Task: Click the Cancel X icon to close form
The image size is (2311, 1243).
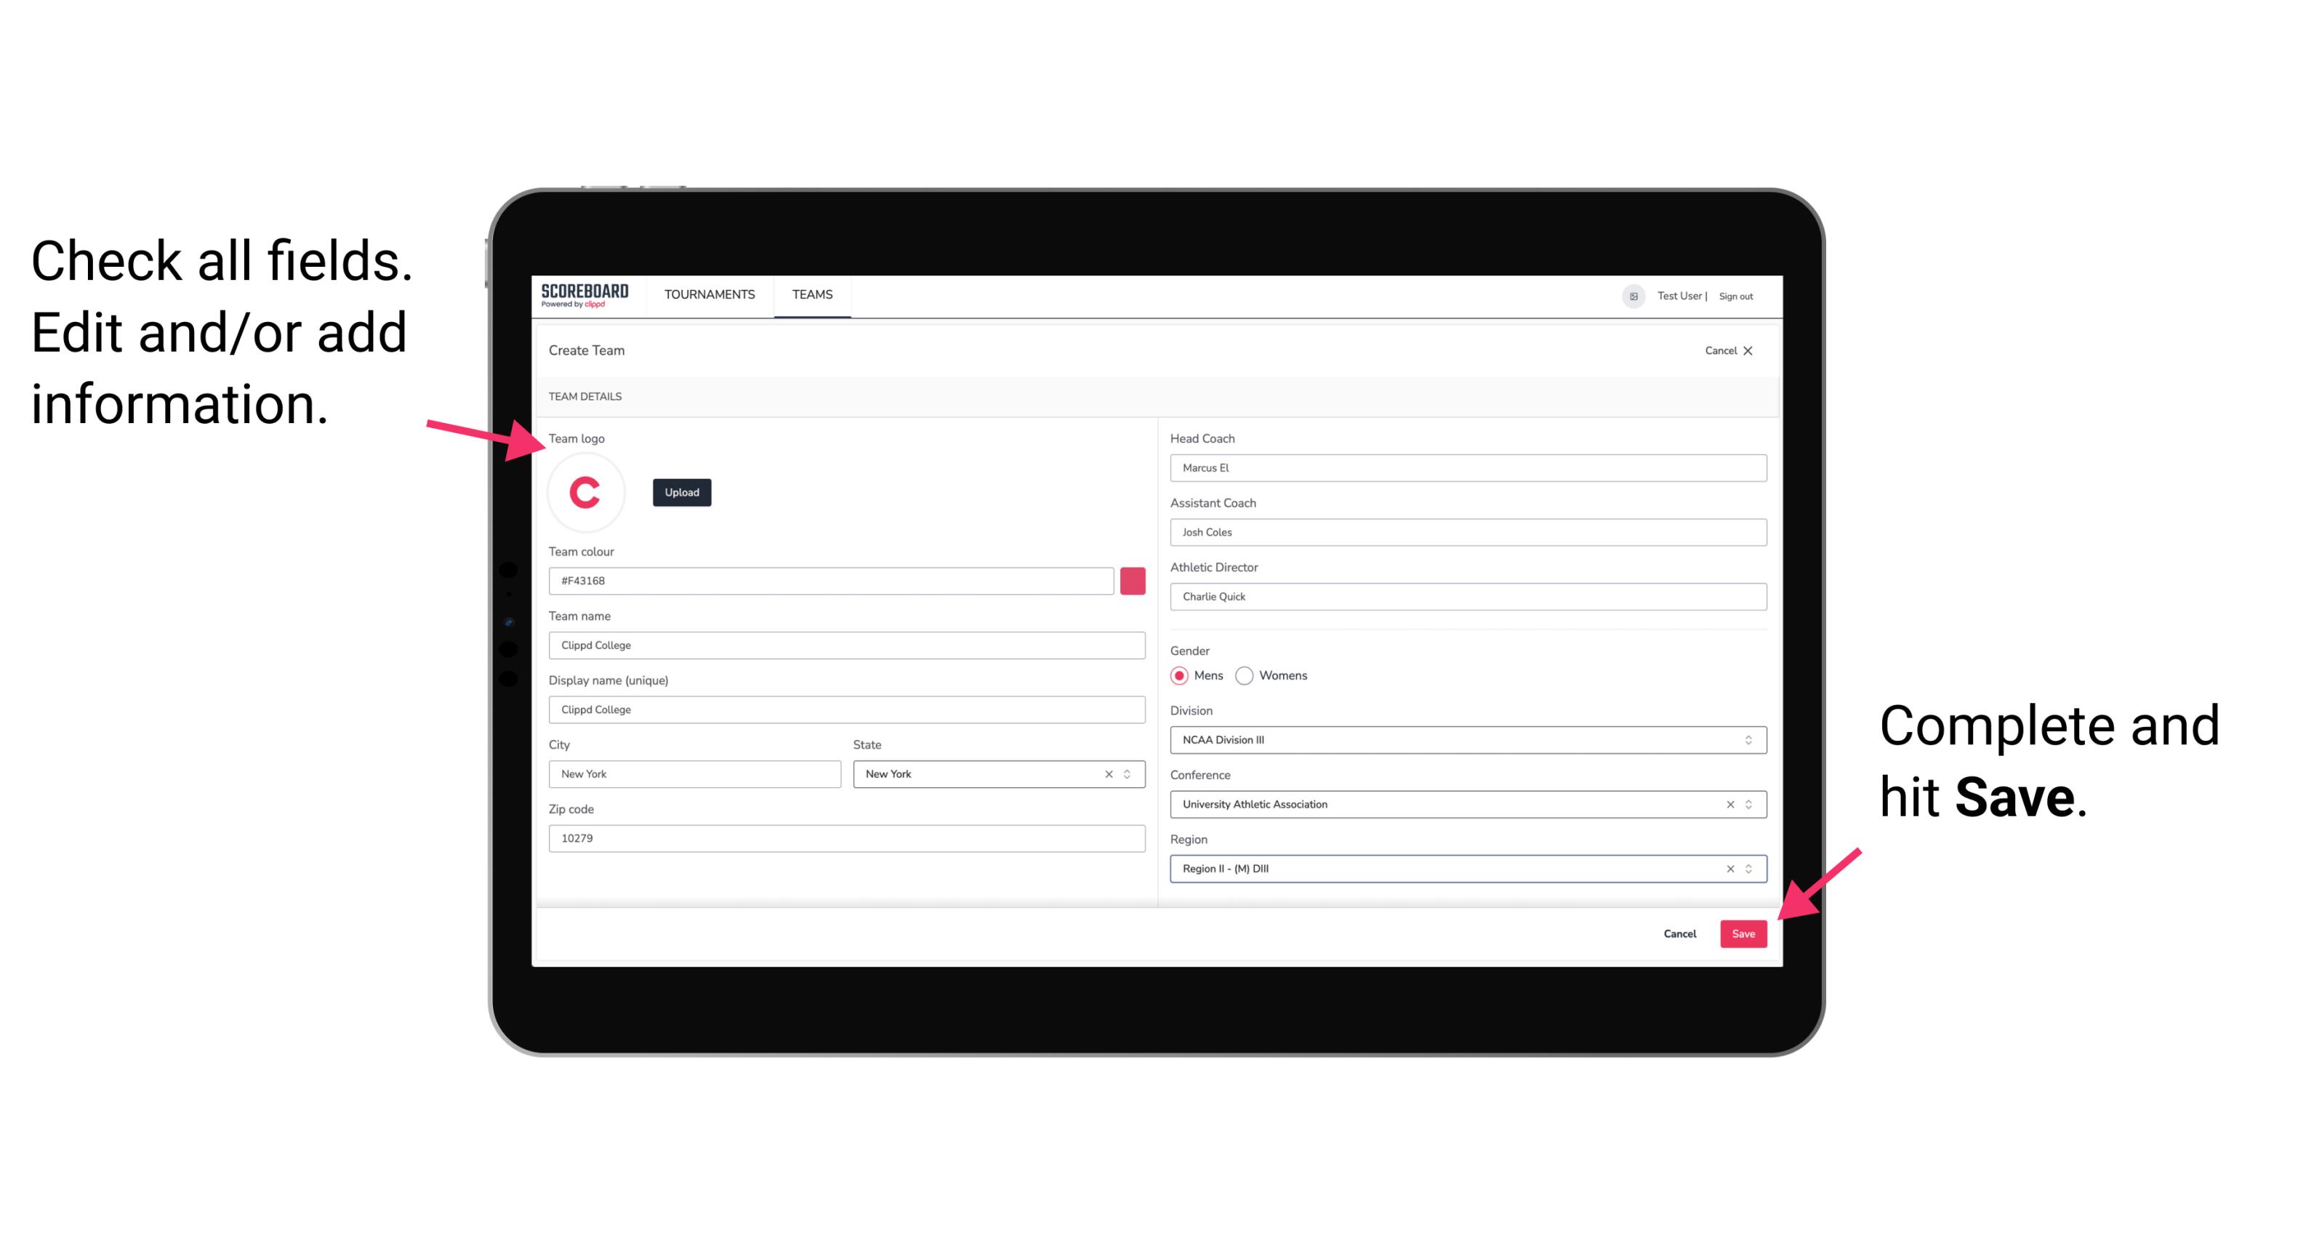Action: pyautogui.click(x=1757, y=350)
